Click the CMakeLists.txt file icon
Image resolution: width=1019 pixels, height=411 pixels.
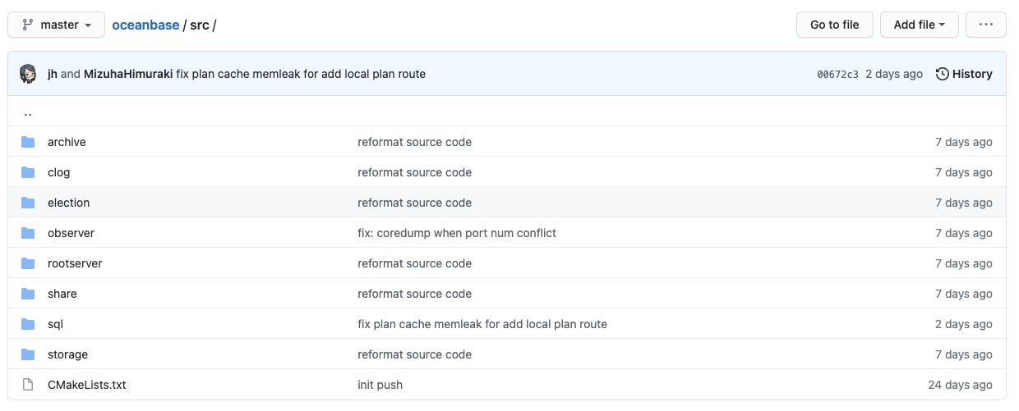point(28,385)
